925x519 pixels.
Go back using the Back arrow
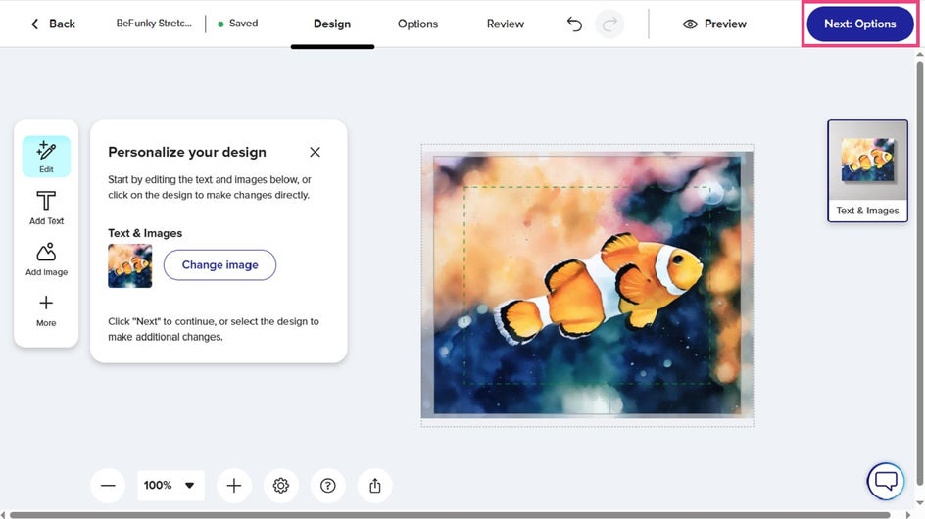tap(53, 24)
